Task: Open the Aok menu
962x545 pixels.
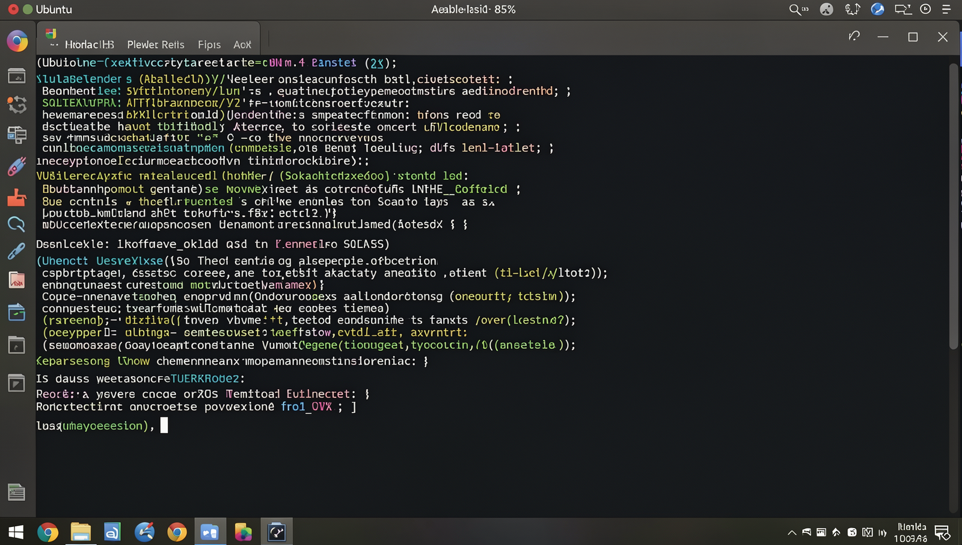Action: pos(242,45)
